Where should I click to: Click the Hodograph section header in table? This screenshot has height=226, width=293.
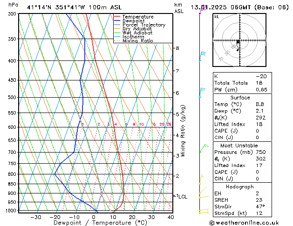(x=240, y=186)
